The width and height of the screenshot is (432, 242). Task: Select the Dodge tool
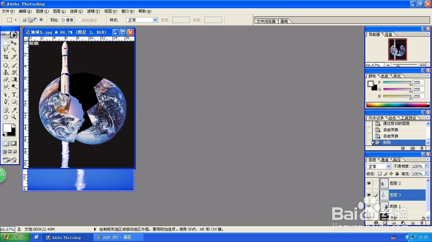(x=14, y=86)
